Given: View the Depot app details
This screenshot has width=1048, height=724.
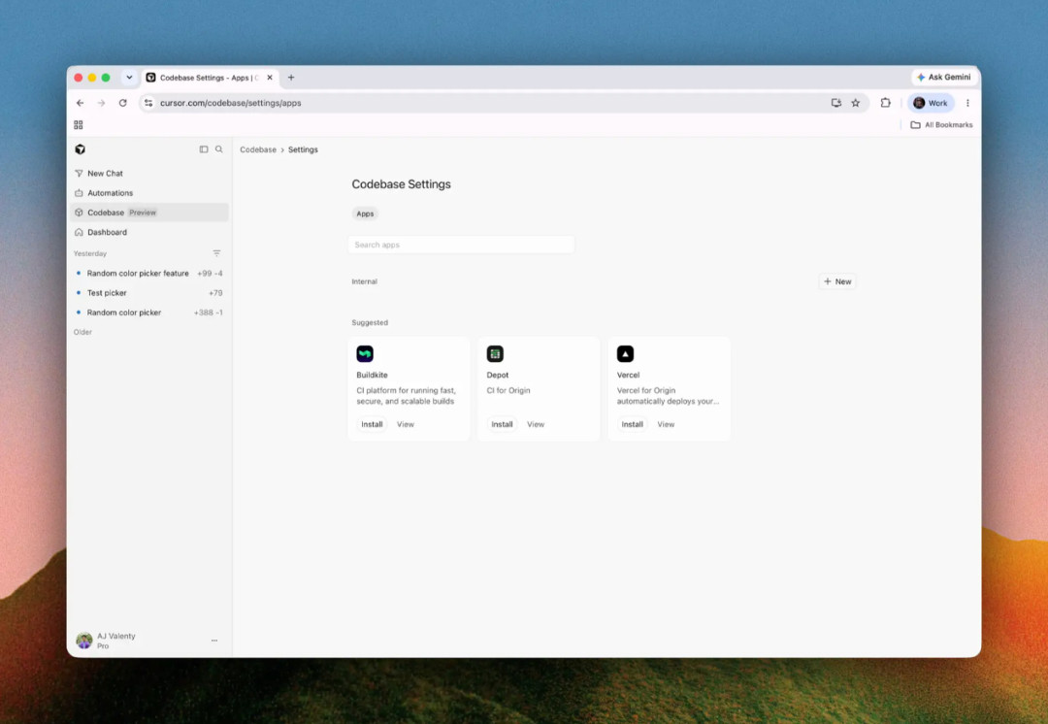Looking at the screenshot, I should (536, 424).
